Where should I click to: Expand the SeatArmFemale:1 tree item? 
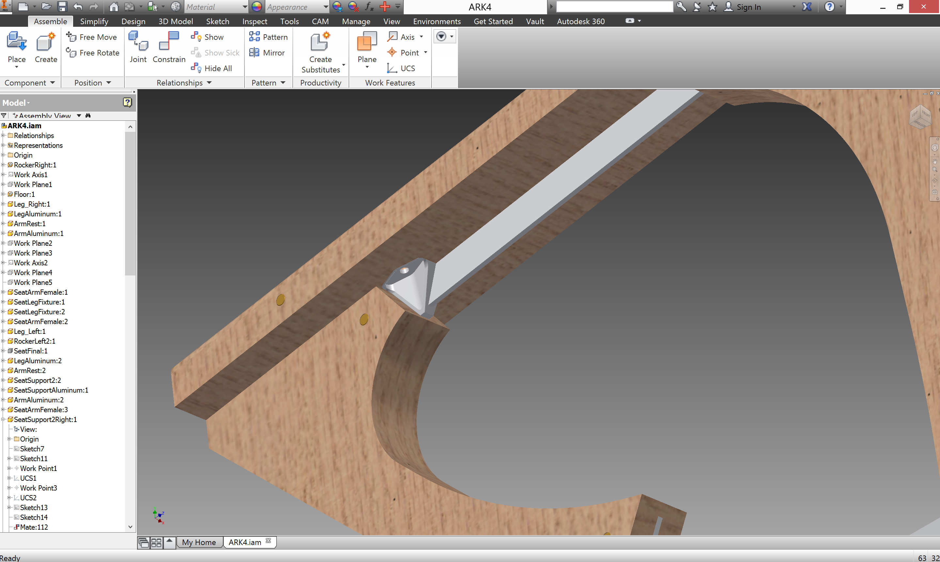tap(5, 292)
